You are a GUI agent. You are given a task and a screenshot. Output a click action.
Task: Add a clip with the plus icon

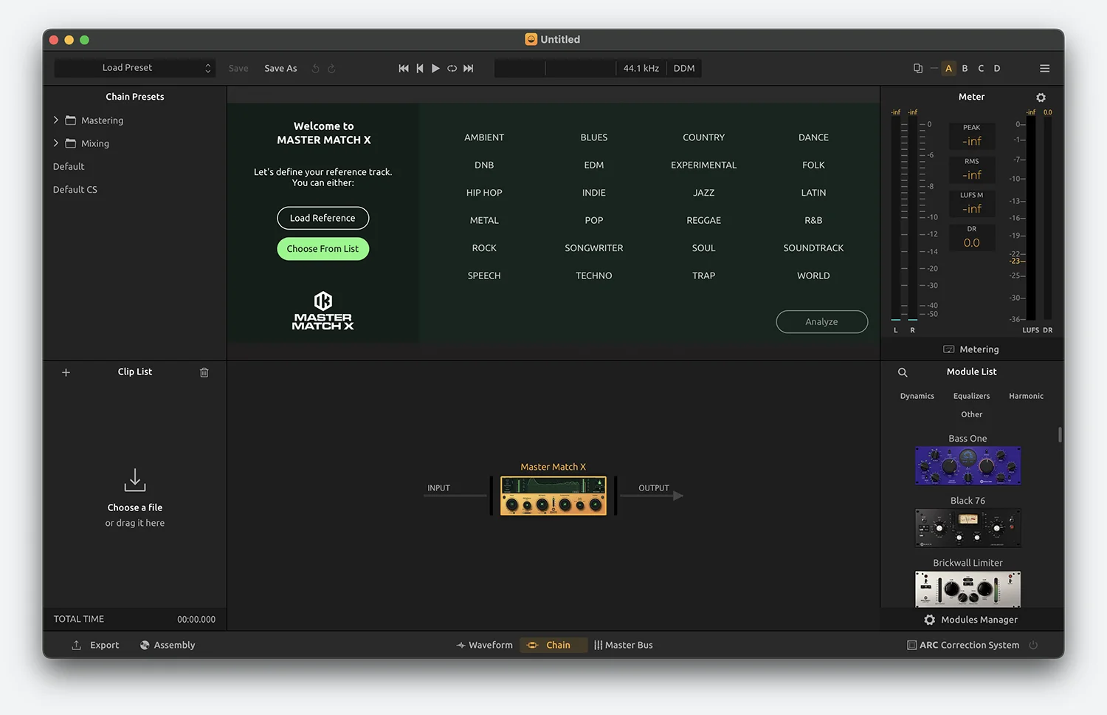tap(66, 372)
